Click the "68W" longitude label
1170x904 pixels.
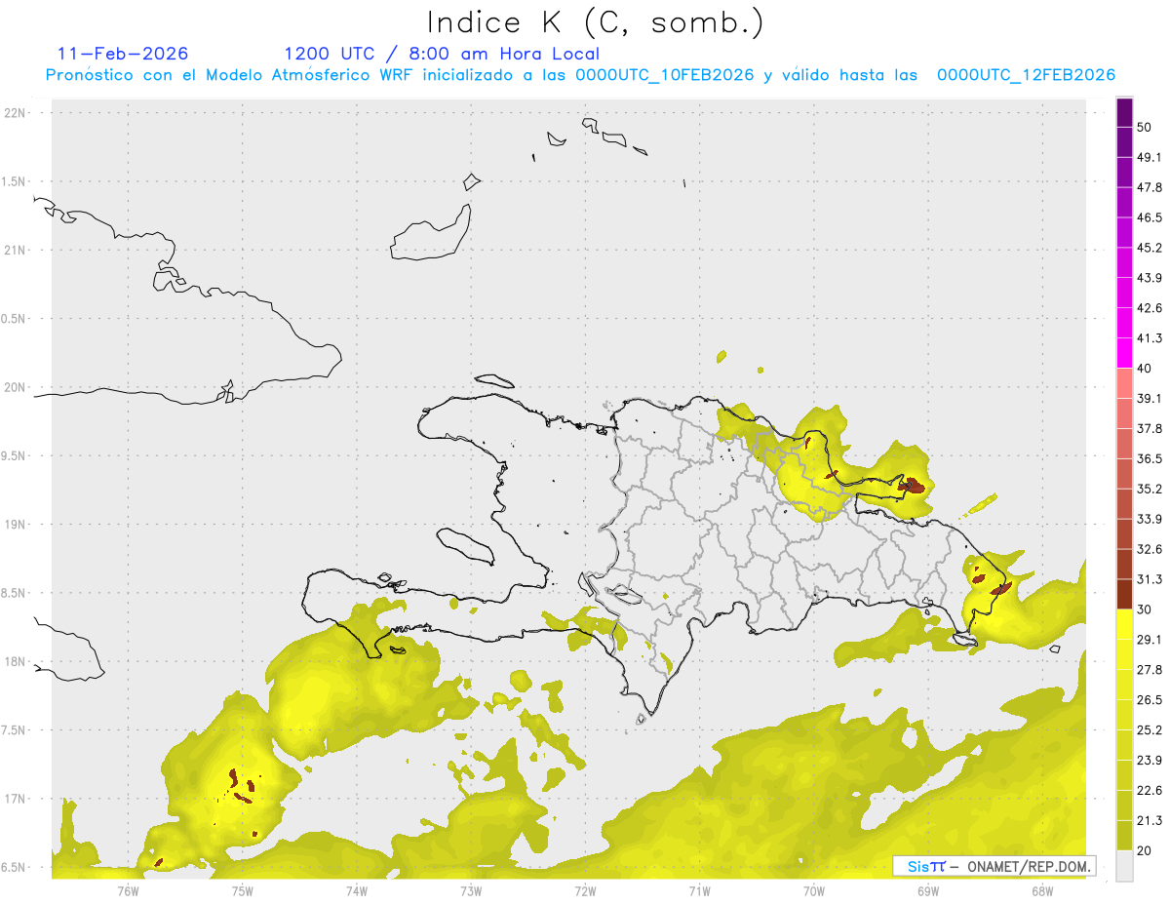[1041, 890]
